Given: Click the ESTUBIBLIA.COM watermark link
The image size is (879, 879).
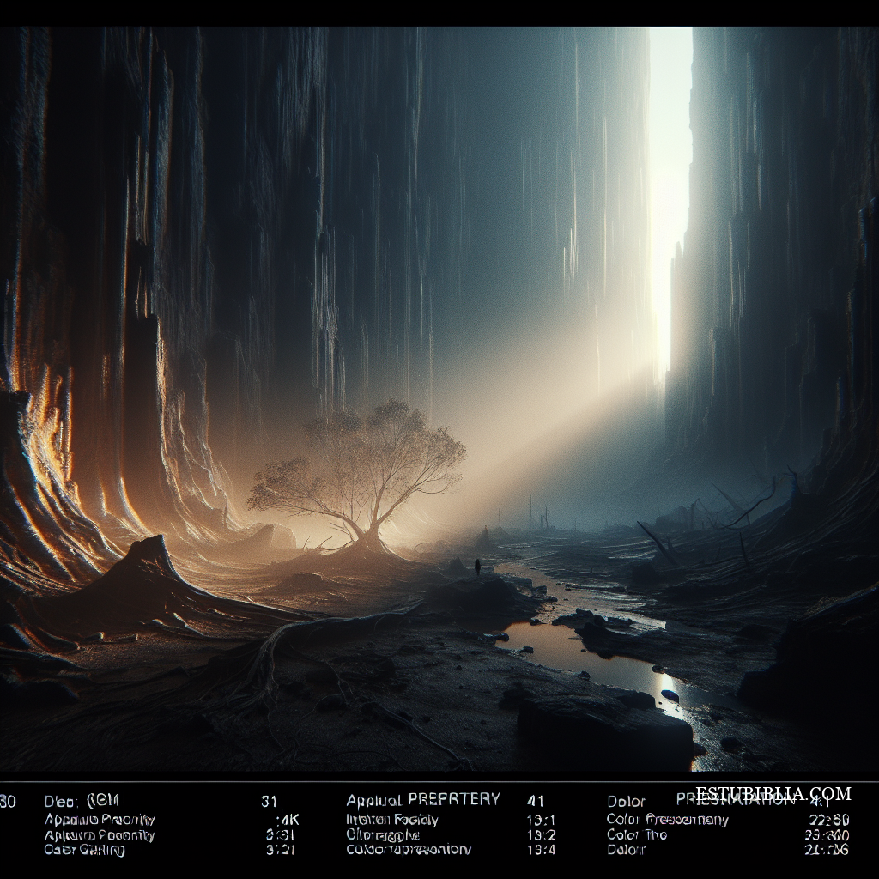Looking at the screenshot, I should click(773, 794).
